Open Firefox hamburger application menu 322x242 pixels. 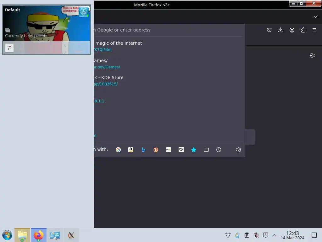[314, 30]
